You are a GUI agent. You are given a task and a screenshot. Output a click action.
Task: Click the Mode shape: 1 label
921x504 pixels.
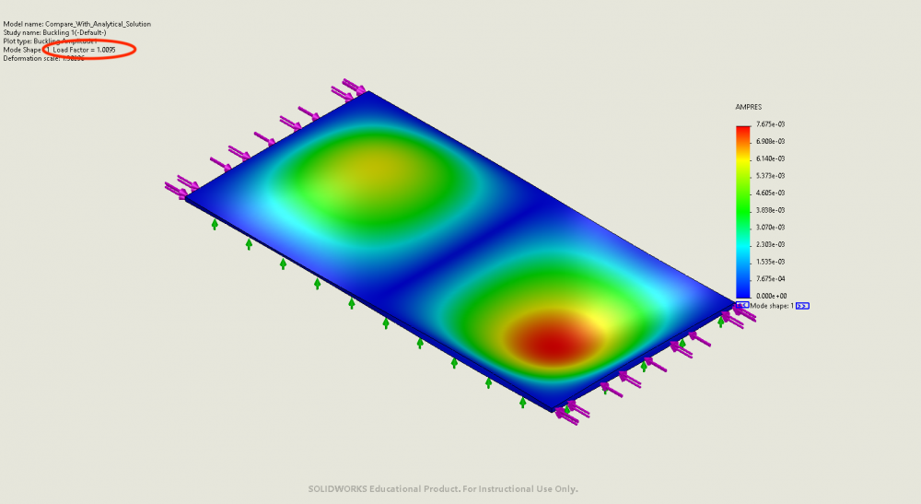772,305
